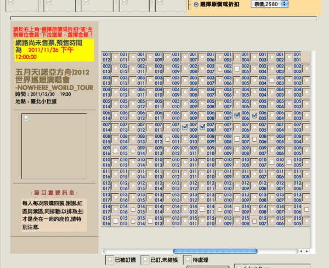The image size is (329, 268).
Task: Click booked-seat icon for row 002 seat 012
Action: pos(115,69)
